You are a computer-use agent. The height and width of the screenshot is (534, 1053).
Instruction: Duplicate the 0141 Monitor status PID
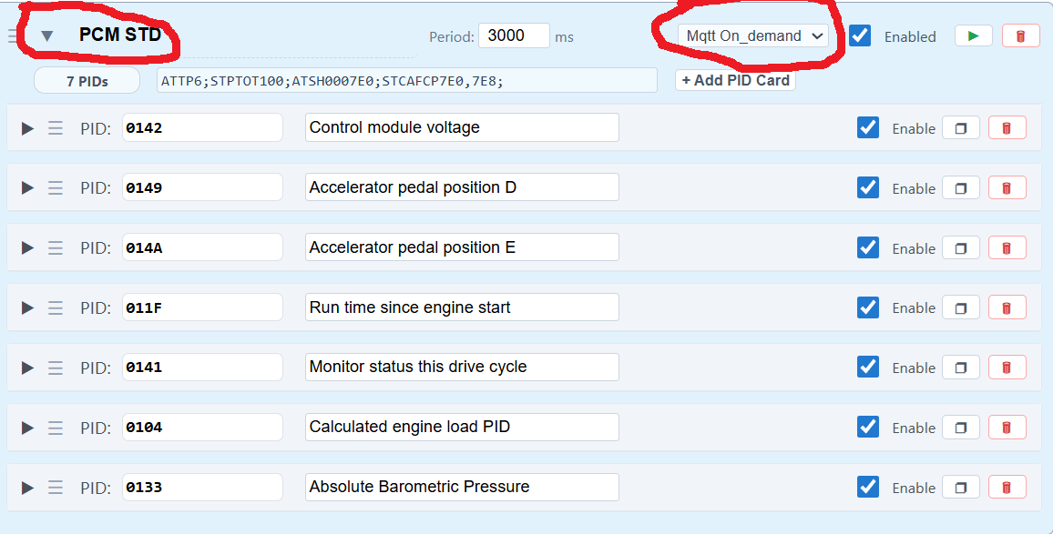tap(961, 368)
